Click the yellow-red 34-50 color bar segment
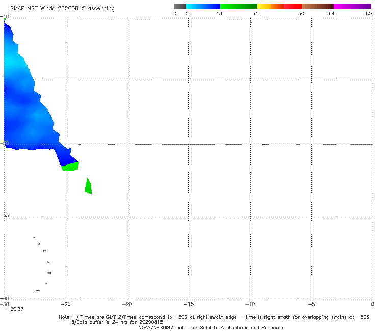Image resolution: width=377 pixels, height=331 pixels. point(279,6)
